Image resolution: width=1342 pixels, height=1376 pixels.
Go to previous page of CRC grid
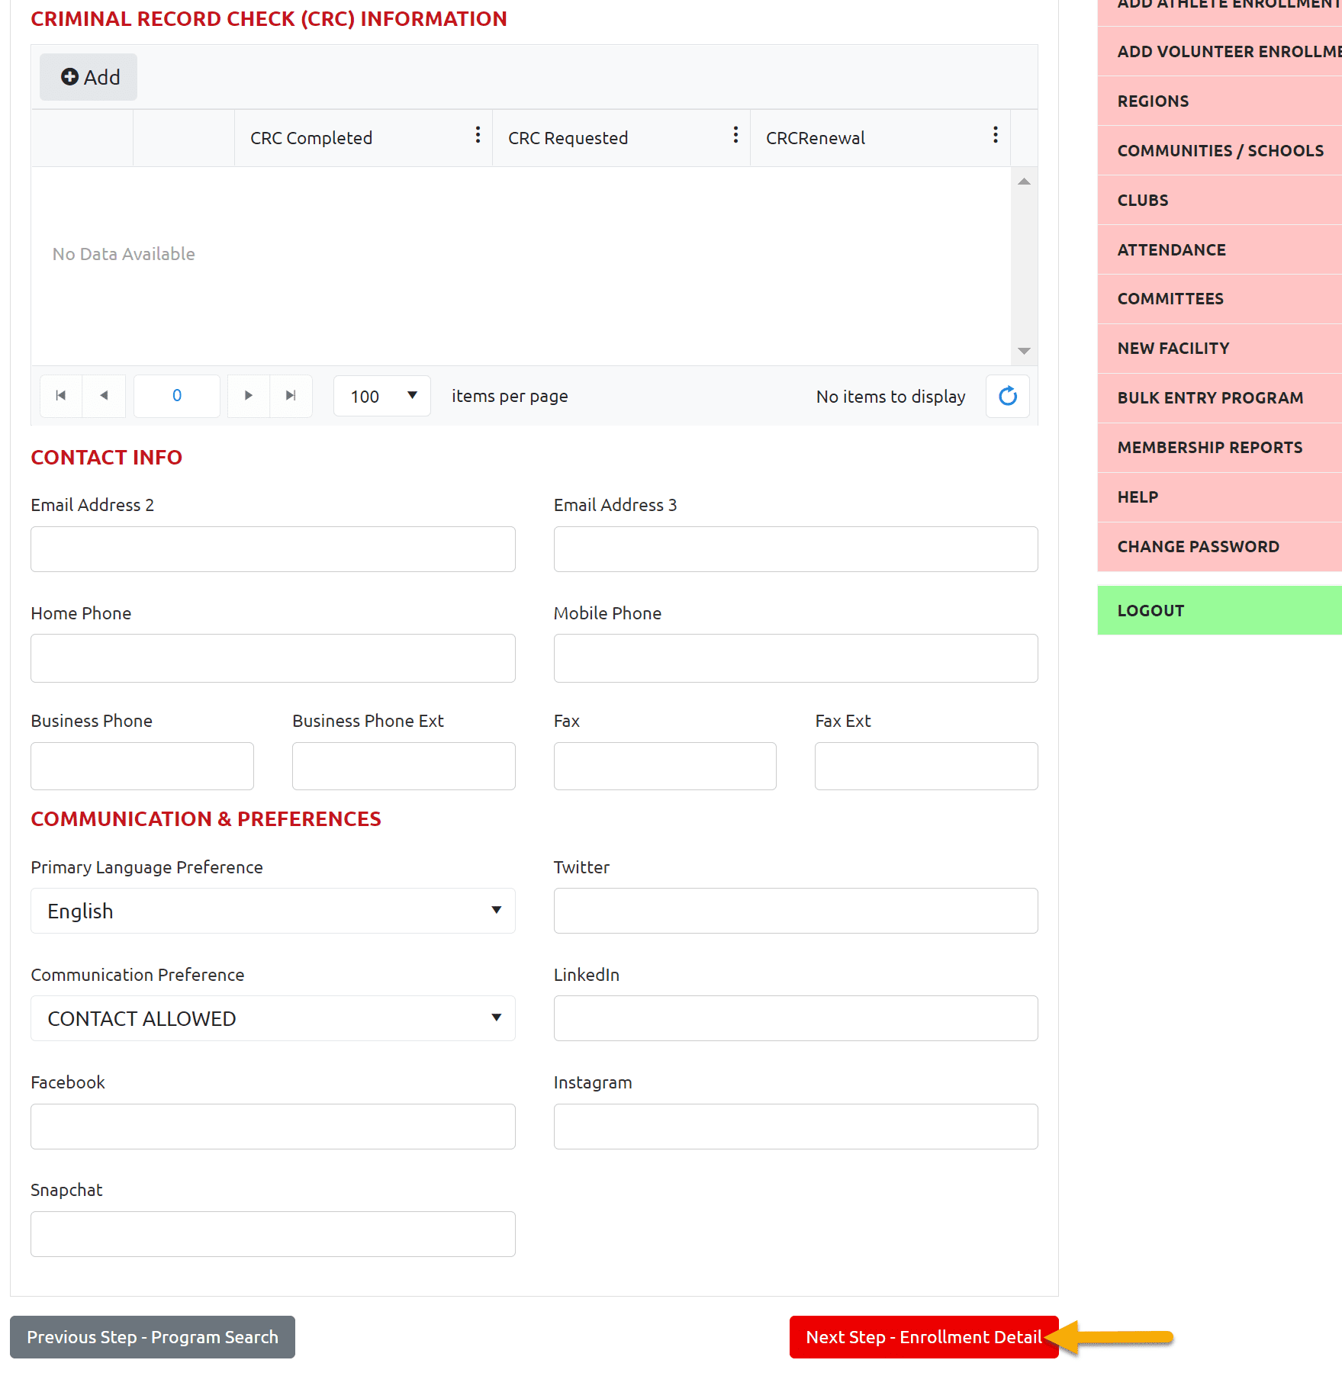[104, 396]
